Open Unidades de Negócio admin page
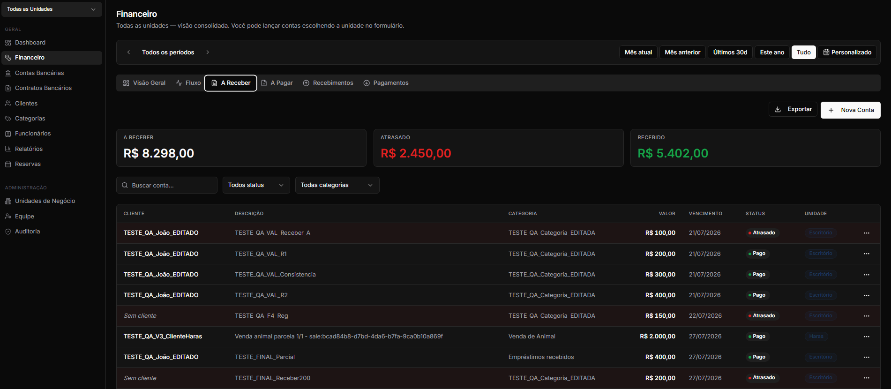Viewport: 891px width, 389px height. [x=52, y=201]
